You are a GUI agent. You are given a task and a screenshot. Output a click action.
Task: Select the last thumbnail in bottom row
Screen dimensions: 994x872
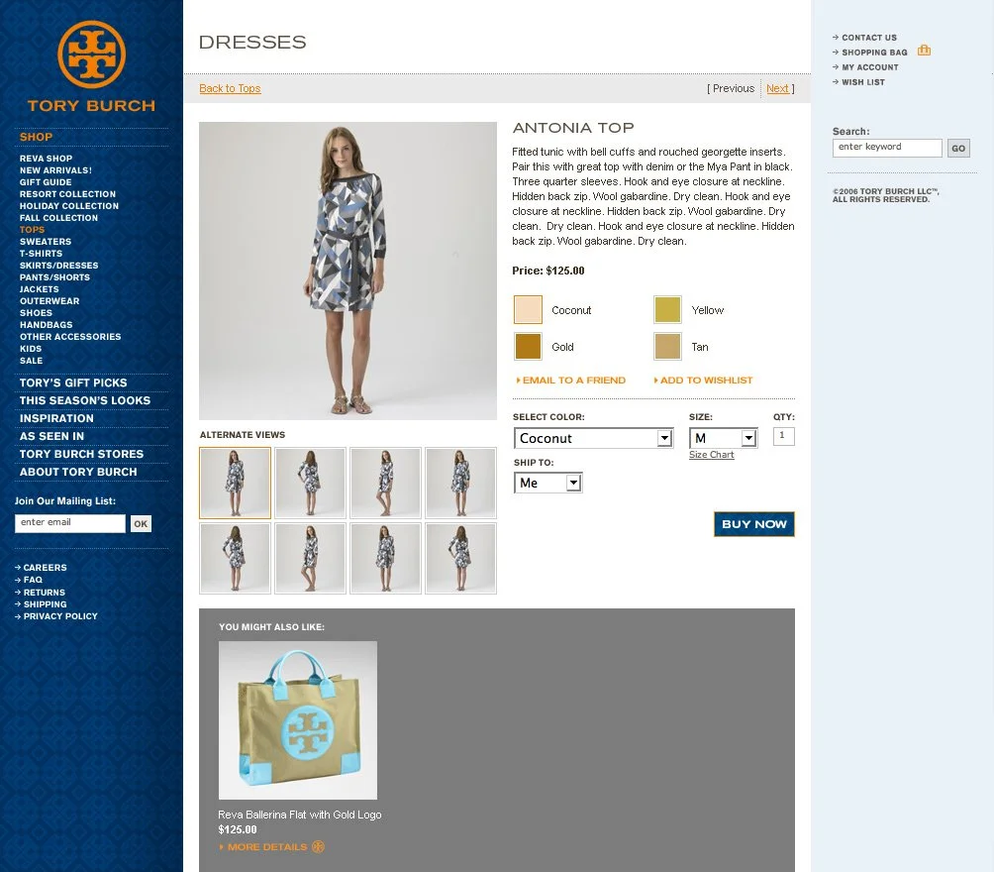[x=461, y=559]
